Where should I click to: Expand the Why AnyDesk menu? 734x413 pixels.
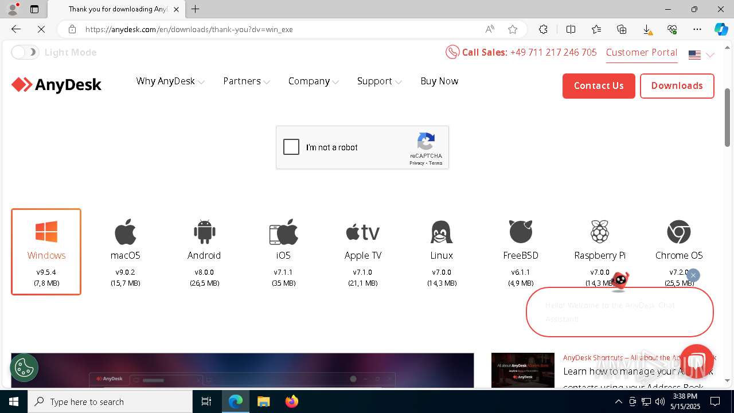click(170, 81)
